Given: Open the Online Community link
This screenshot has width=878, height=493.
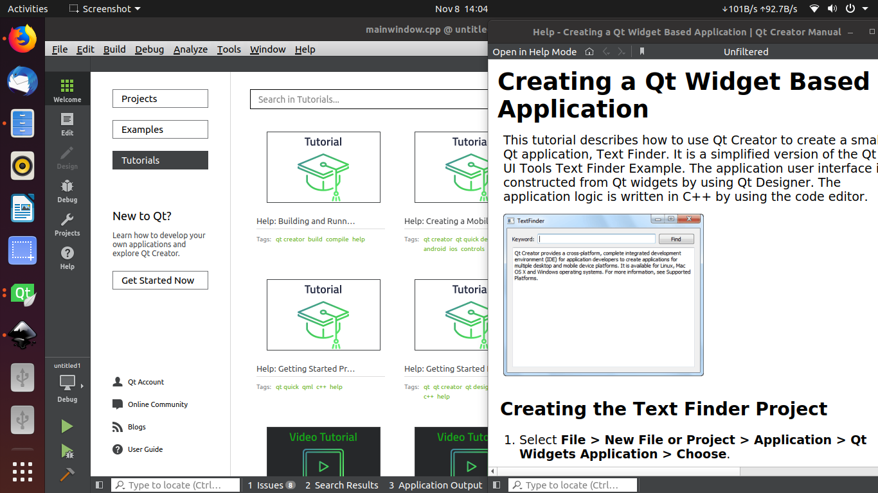Looking at the screenshot, I should (156, 404).
